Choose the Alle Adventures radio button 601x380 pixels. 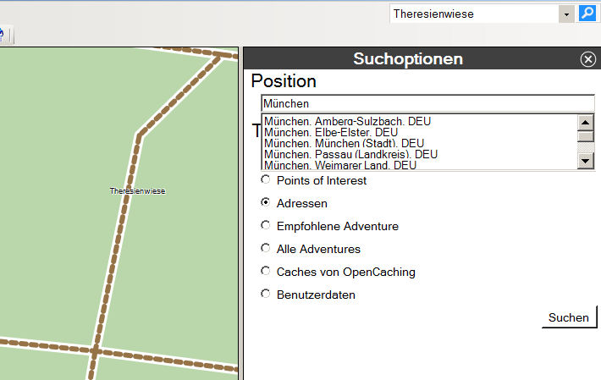point(266,249)
